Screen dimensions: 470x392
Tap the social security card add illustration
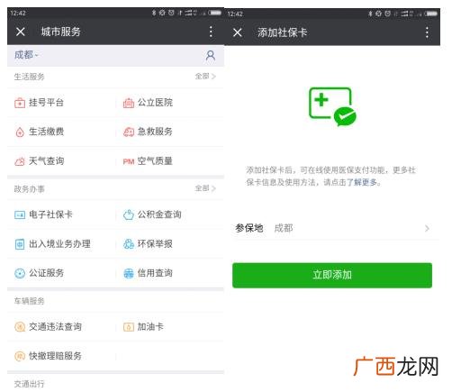click(x=332, y=107)
